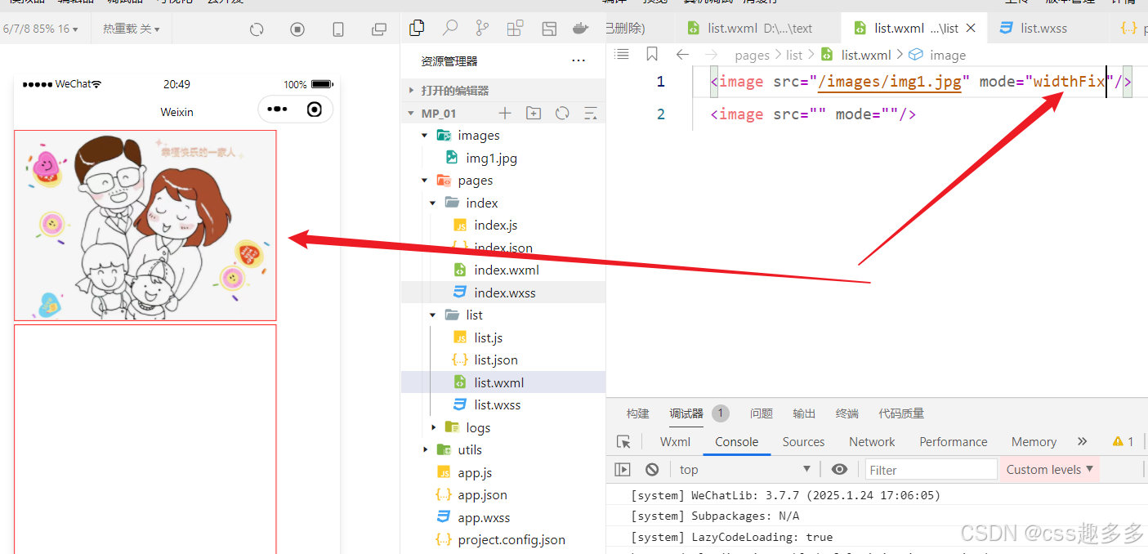Close the list.wxml editor tab
Viewport: 1148px width, 554px height.
[971, 28]
